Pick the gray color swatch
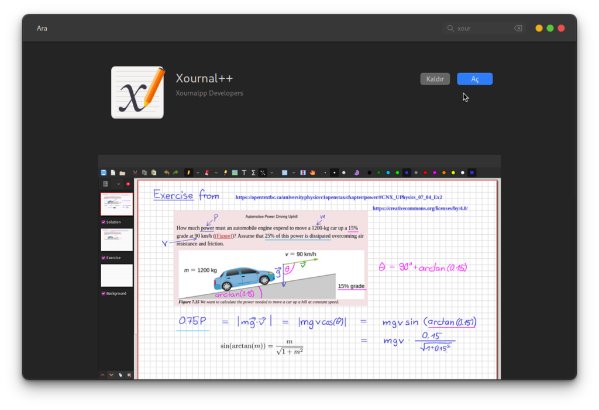 click(x=416, y=173)
